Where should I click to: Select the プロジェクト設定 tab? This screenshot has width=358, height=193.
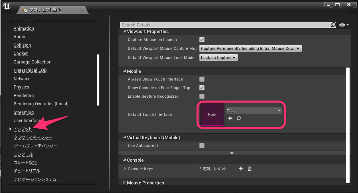[52, 10]
